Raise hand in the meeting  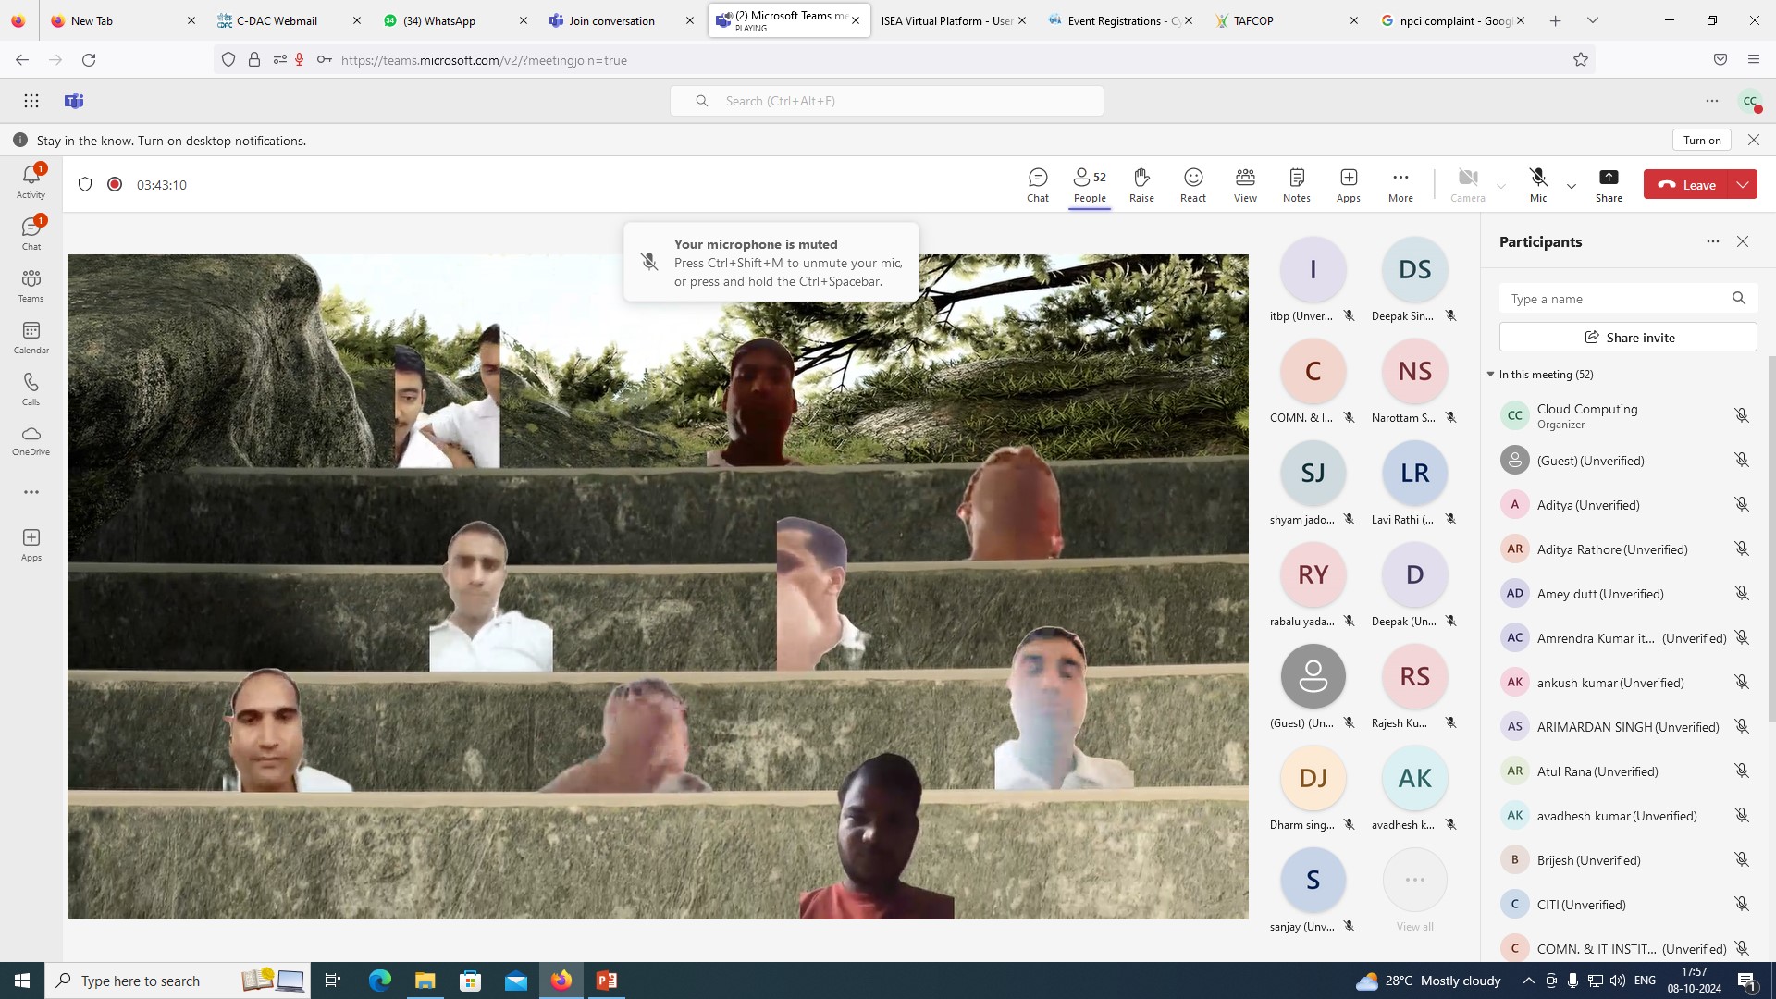tap(1141, 184)
